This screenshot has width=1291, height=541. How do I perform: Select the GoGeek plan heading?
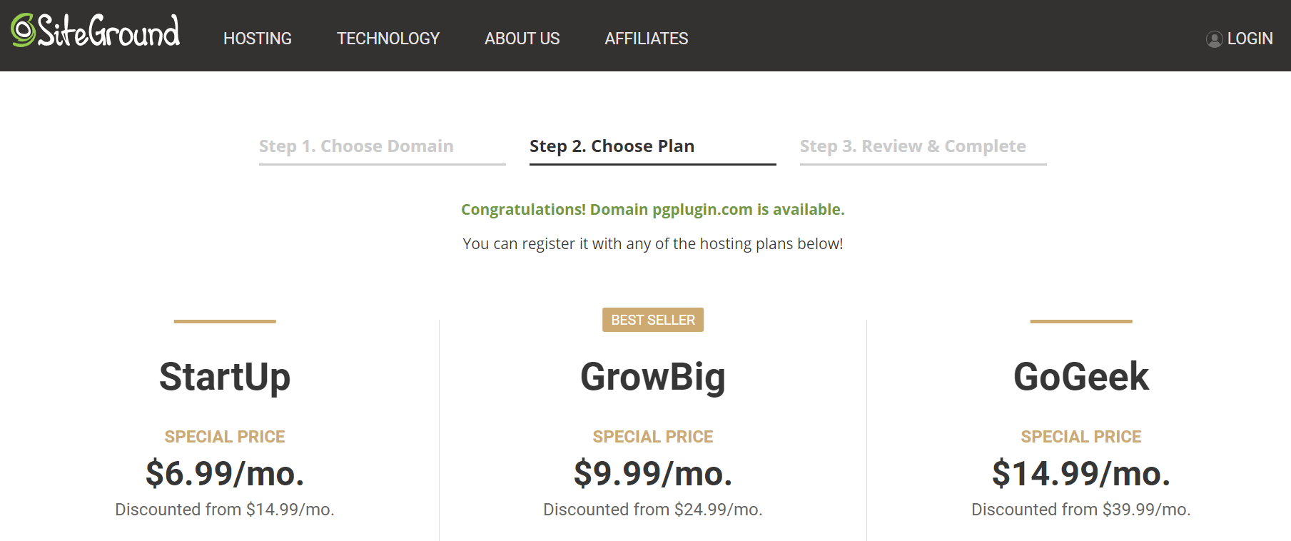point(1080,377)
